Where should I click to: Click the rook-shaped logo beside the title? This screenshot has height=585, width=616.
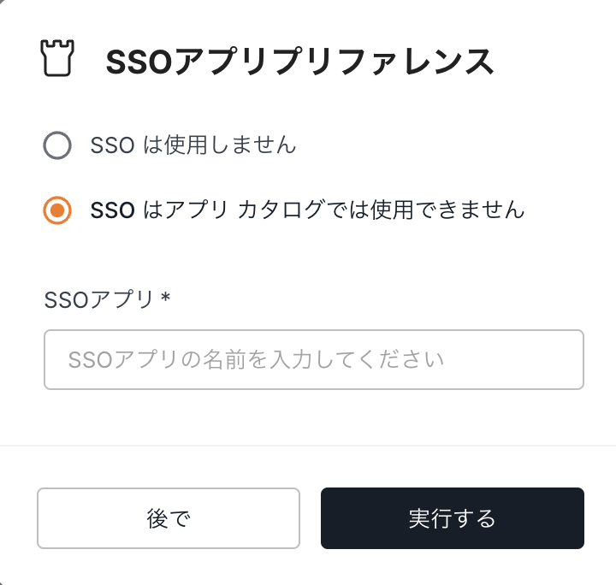click(57, 60)
